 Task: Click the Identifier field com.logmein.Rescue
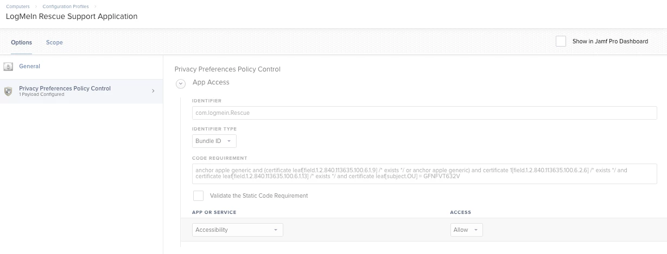pyautogui.click(x=424, y=113)
